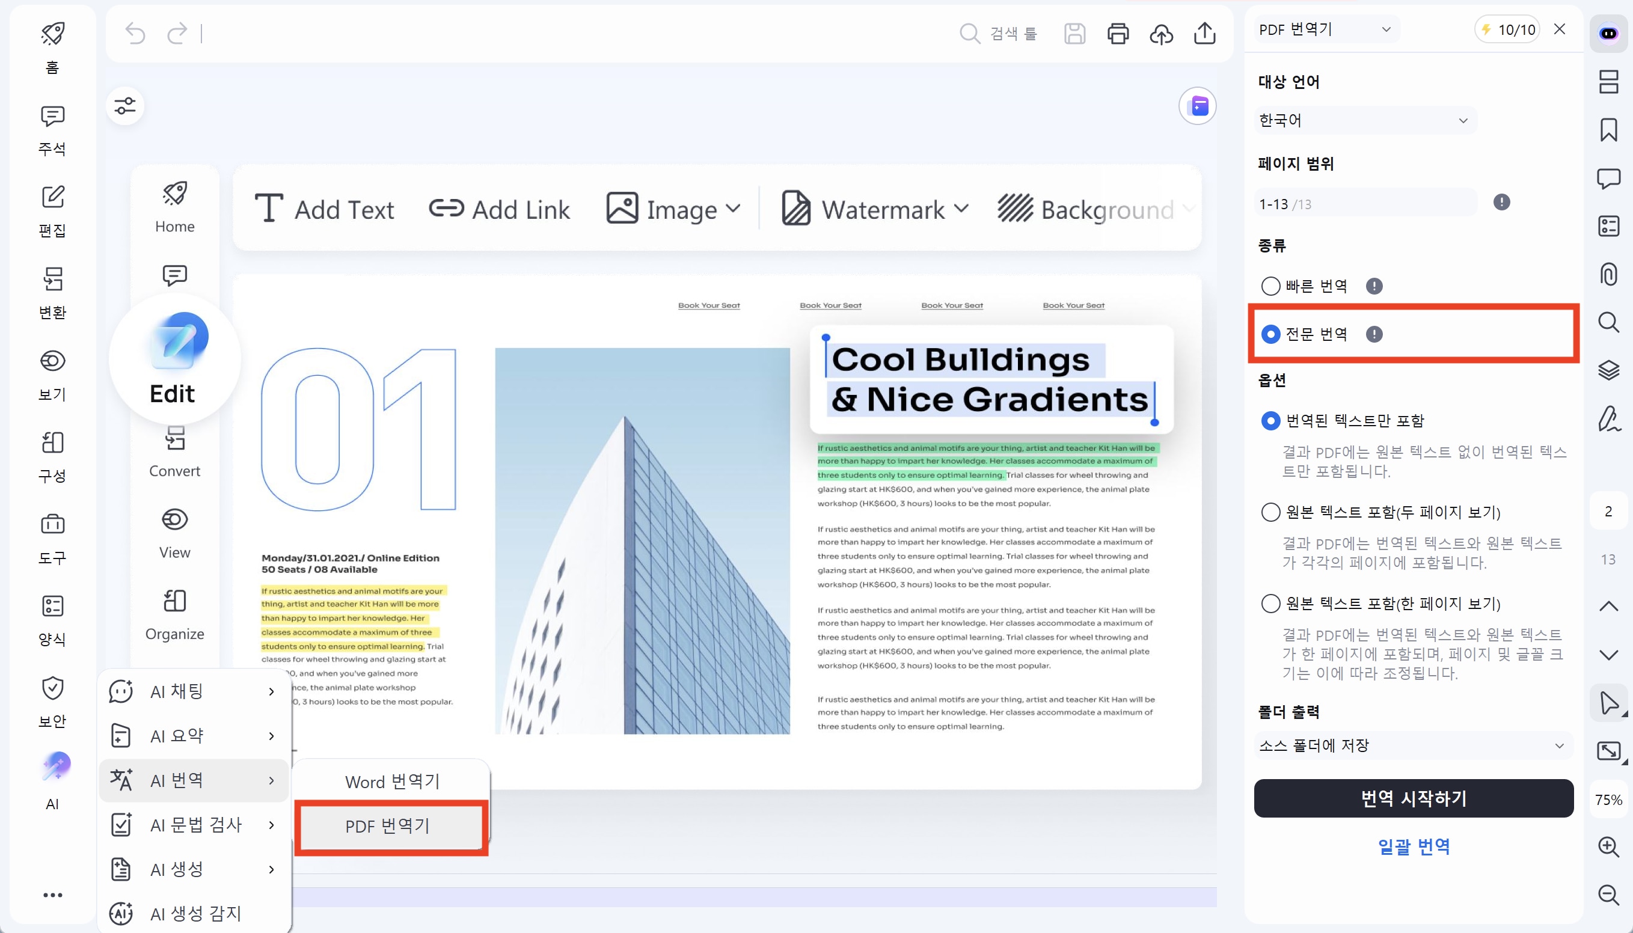Image resolution: width=1633 pixels, height=933 pixels.
Task: Click the undo arrow icon
Action: click(x=135, y=32)
